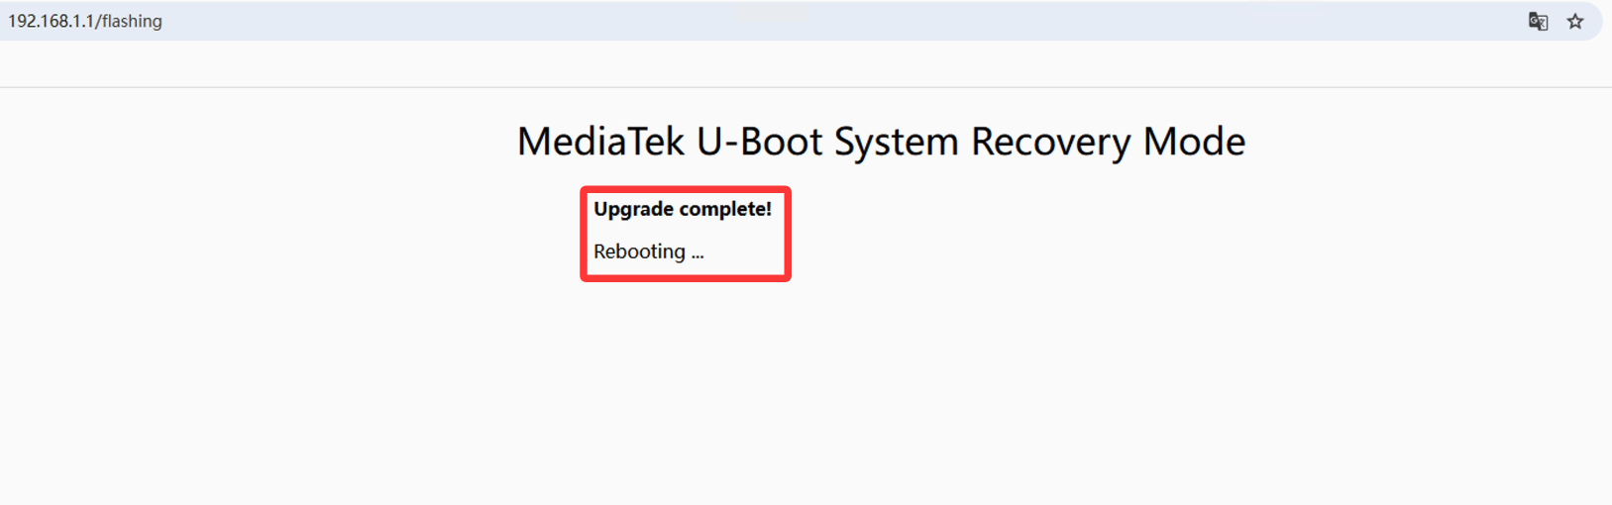Viewport: 1612px width, 505px height.
Task: Click the word "System" in the heading
Action: pyautogui.click(x=896, y=142)
